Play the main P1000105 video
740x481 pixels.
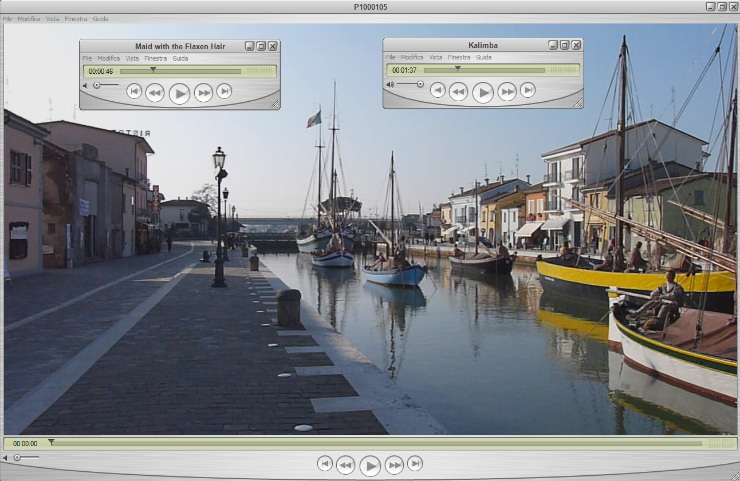point(370,466)
